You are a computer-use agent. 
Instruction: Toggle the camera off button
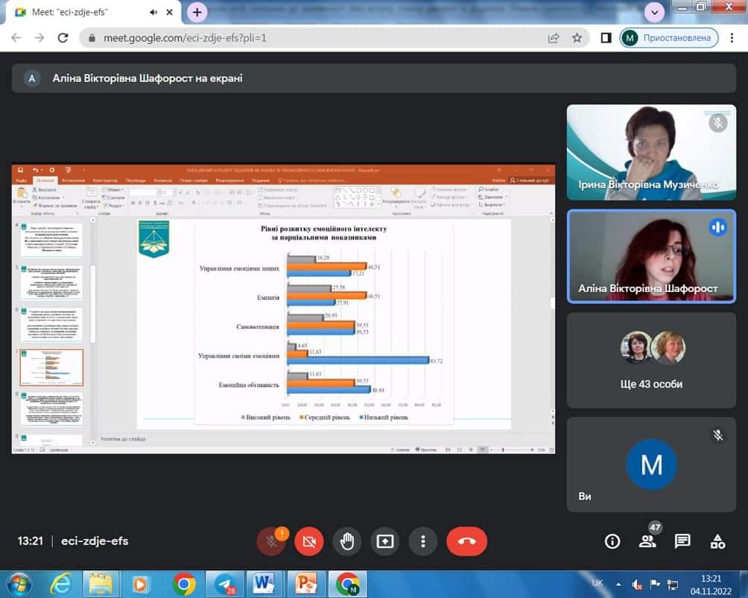tap(309, 541)
